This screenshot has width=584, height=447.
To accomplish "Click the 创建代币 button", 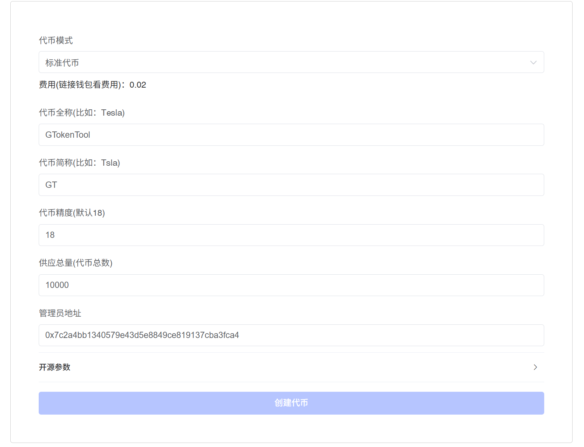I will point(291,403).
